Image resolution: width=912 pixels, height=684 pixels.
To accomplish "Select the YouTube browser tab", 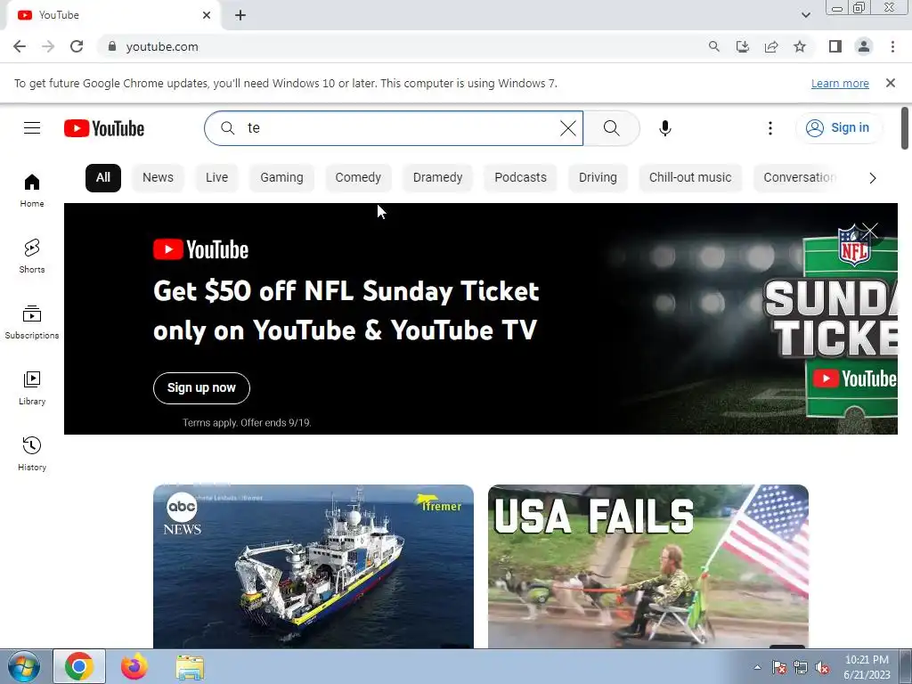I will 113,15.
